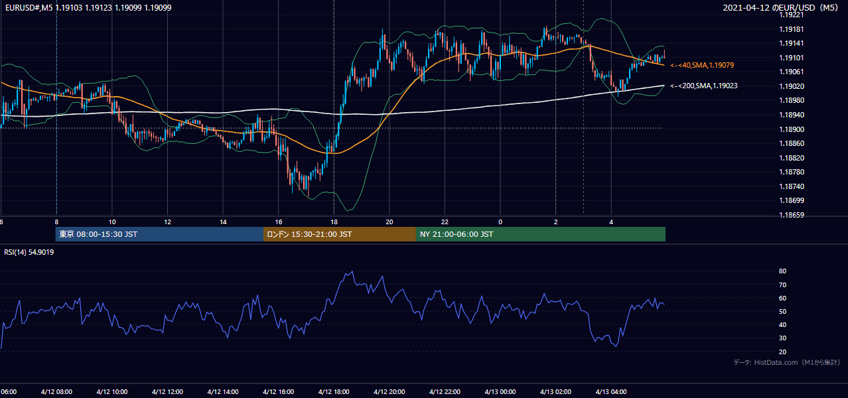
Task: Click price axis label 1.18780
Action: (x=792, y=172)
